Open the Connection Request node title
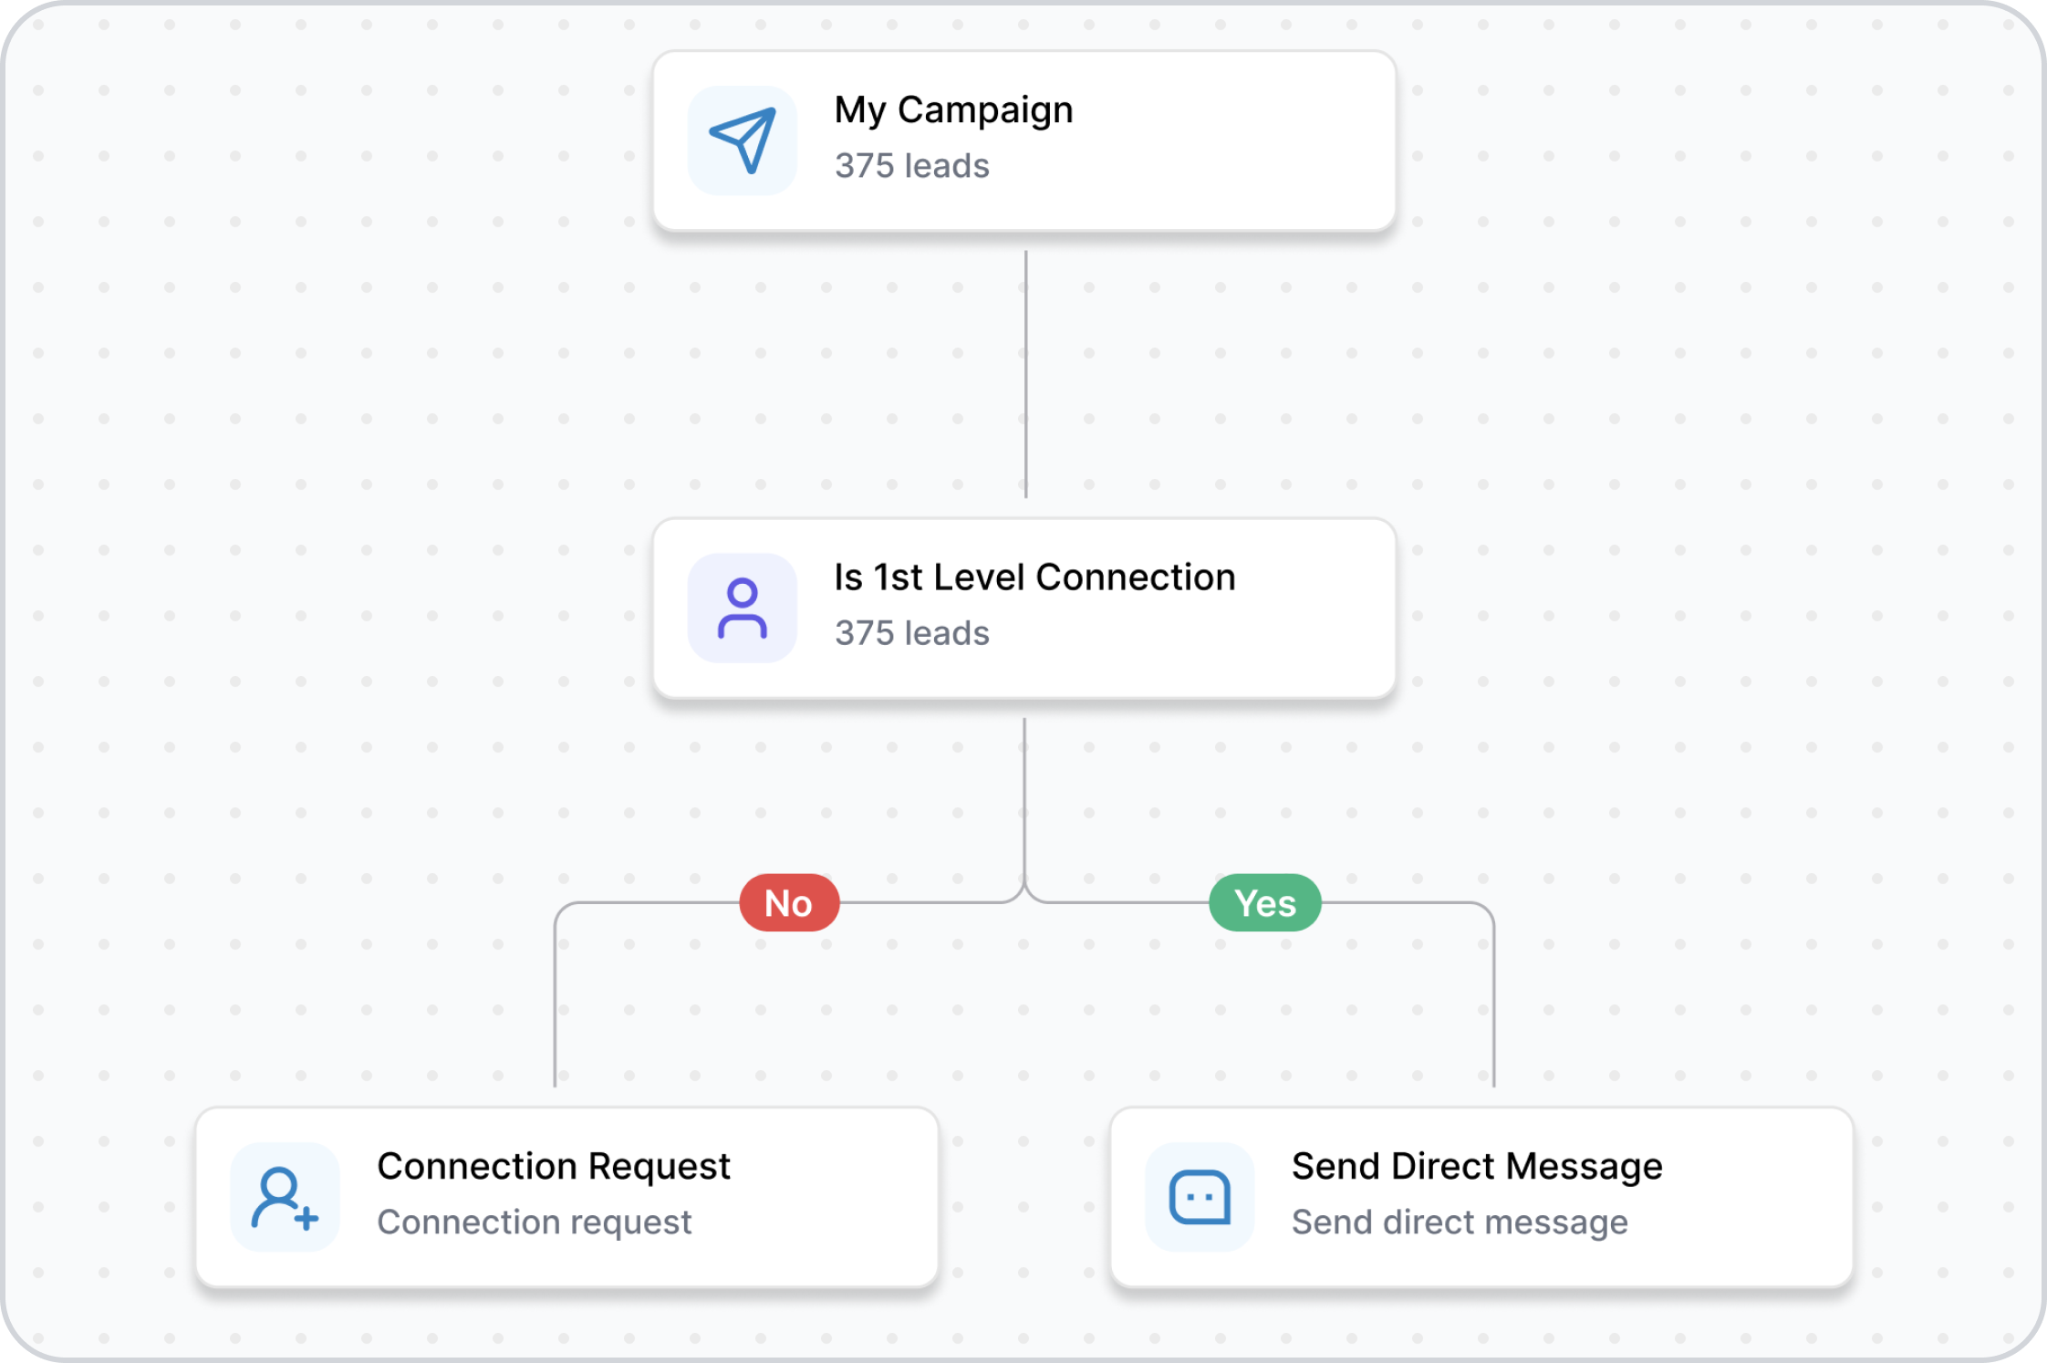2047x1363 pixels. click(x=554, y=1166)
